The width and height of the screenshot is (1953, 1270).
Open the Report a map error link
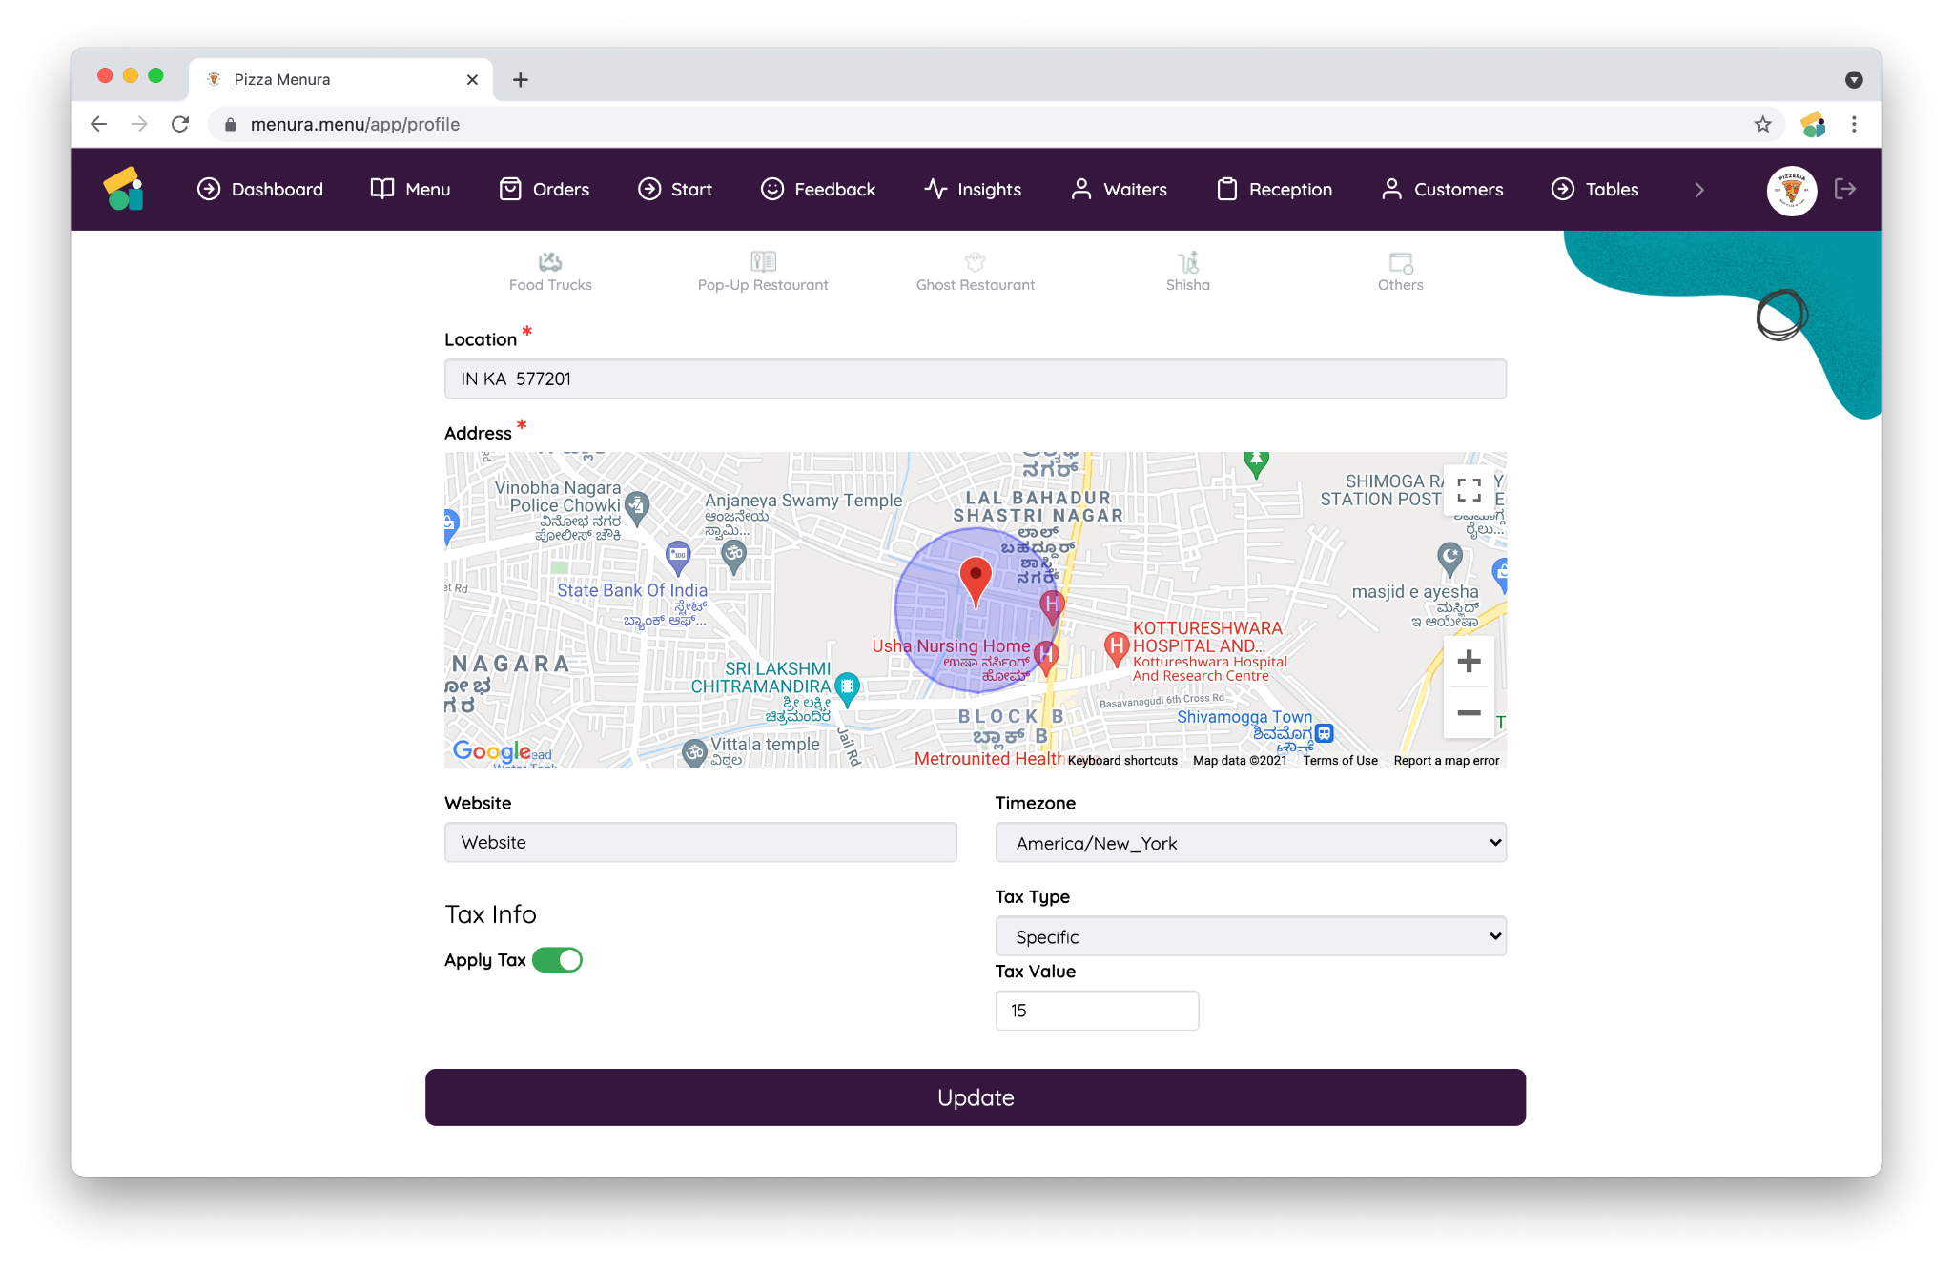[1446, 761]
